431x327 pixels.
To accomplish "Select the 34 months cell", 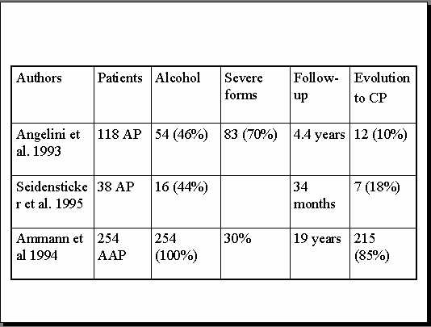I will click(x=320, y=202).
